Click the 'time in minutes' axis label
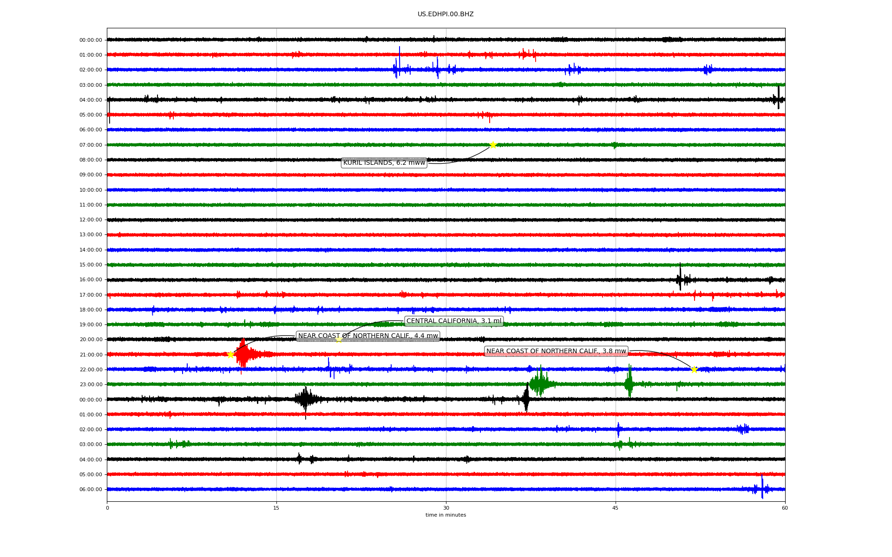892x557 pixels. click(446, 515)
